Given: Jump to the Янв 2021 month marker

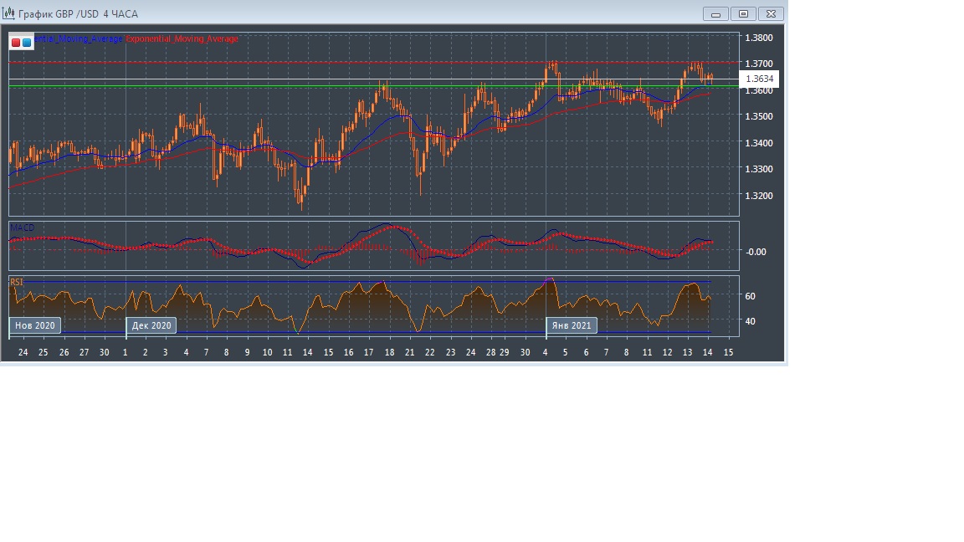Looking at the screenshot, I should (572, 325).
